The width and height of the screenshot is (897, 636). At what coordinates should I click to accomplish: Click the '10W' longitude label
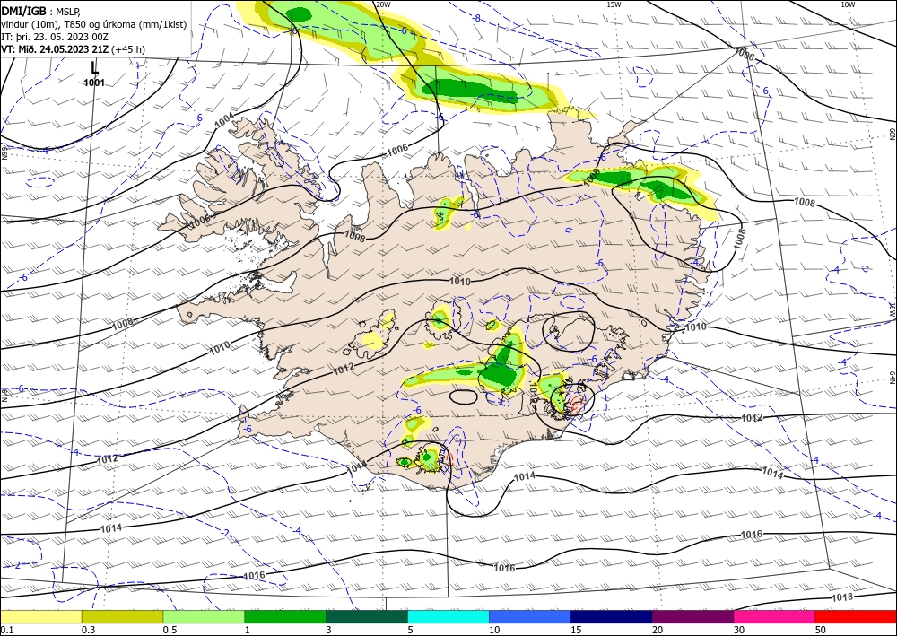click(x=848, y=4)
